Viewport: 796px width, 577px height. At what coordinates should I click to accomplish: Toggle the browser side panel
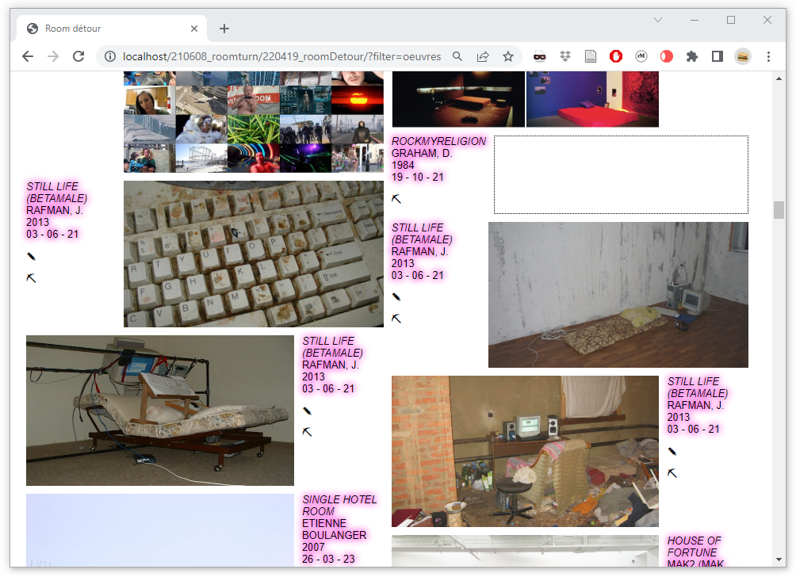[x=718, y=56]
